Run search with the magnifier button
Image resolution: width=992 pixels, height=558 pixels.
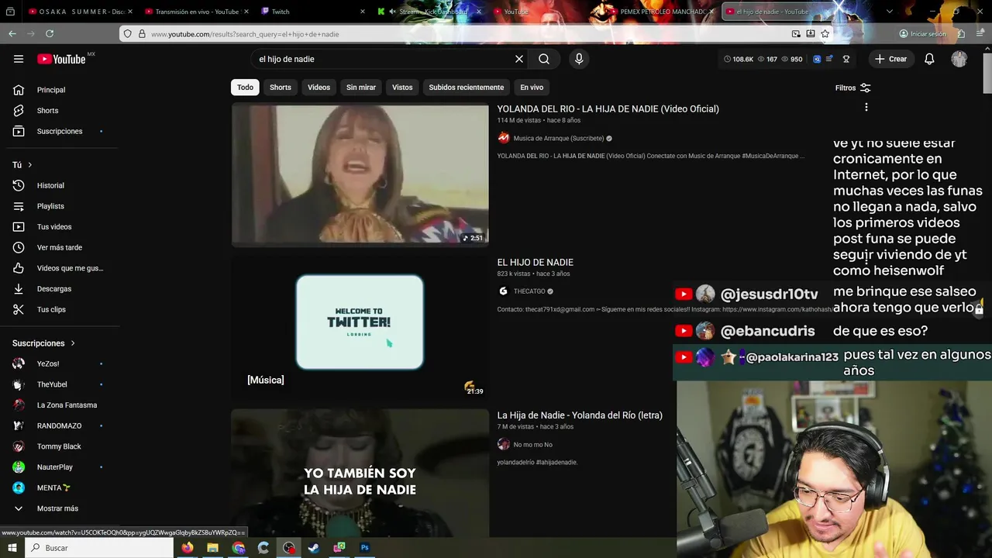544,59
